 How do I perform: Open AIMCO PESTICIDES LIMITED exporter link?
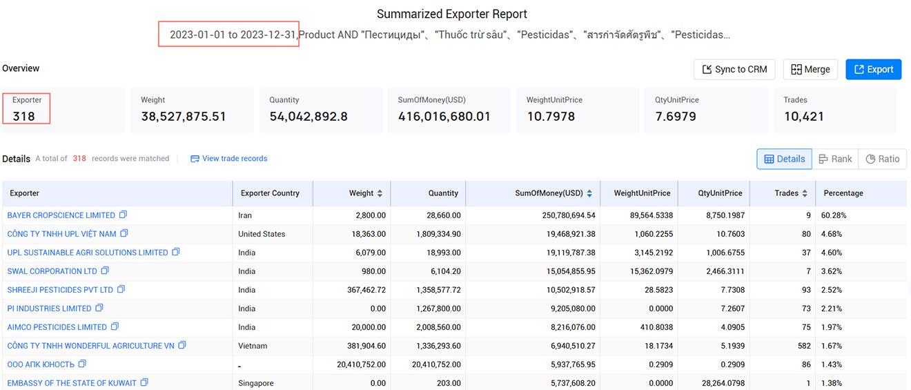[57, 327]
